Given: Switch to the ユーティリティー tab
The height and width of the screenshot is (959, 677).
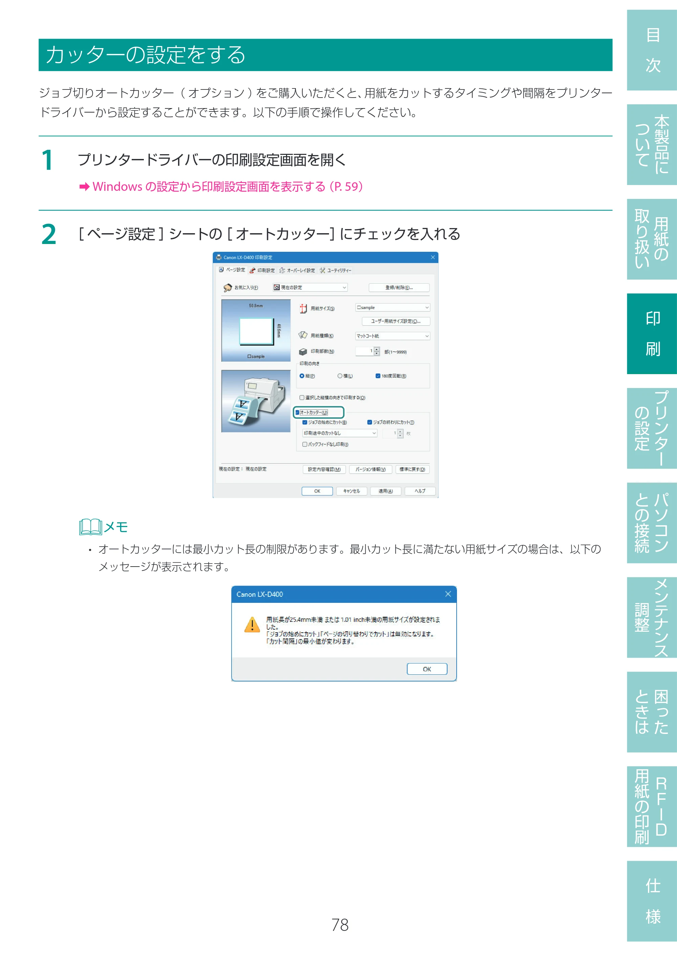Looking at the screenshot, I should point(336,270).
